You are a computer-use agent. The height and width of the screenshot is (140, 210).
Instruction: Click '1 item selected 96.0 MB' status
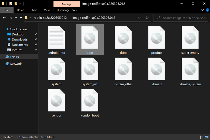[35, 137]
